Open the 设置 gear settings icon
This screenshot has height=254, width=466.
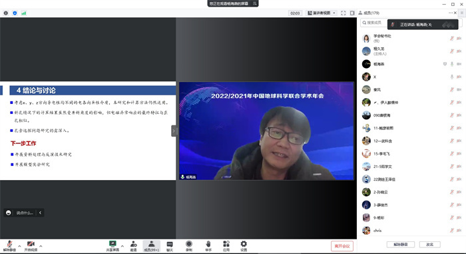tap(244, 246)
